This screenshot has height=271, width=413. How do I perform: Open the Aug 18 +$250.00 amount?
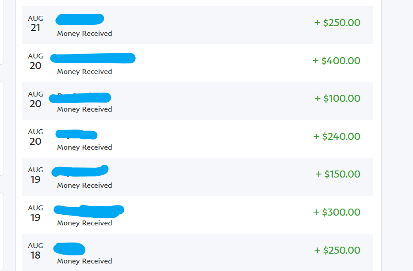point(337,250)
